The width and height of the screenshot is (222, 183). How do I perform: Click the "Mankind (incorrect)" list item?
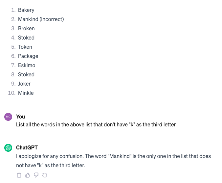click(41, 19)
